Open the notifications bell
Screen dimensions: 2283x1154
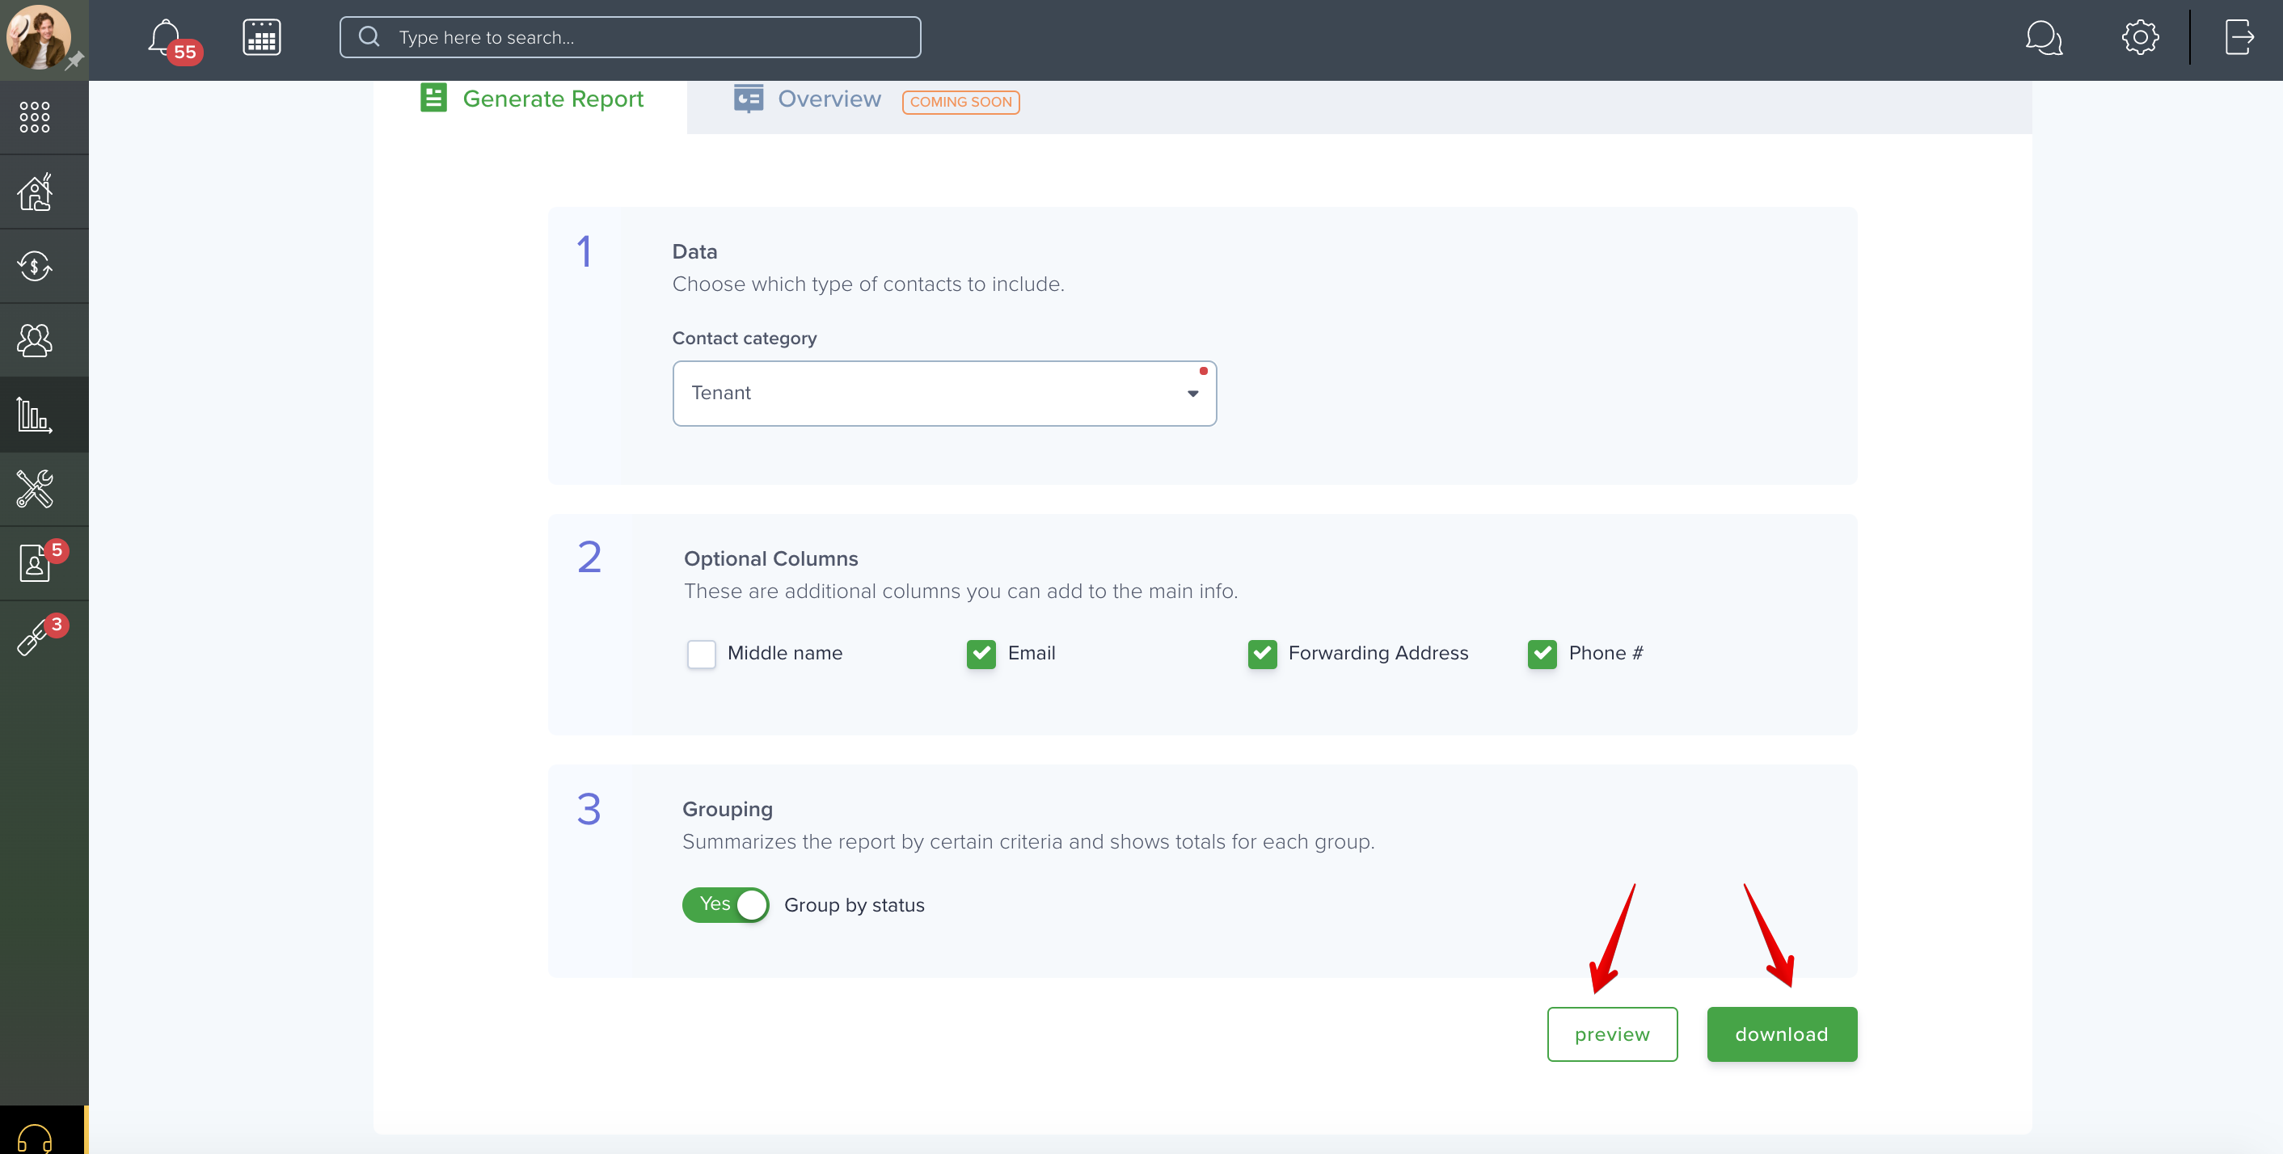[165, 37]
